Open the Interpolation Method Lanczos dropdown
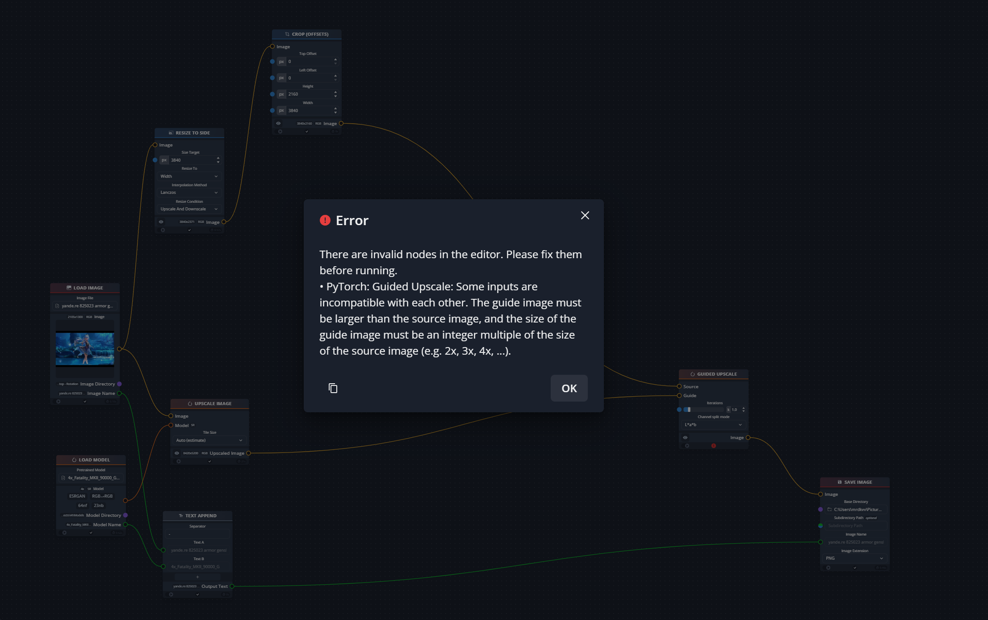Viewport: 988px width, 620px height. [189, 193]
